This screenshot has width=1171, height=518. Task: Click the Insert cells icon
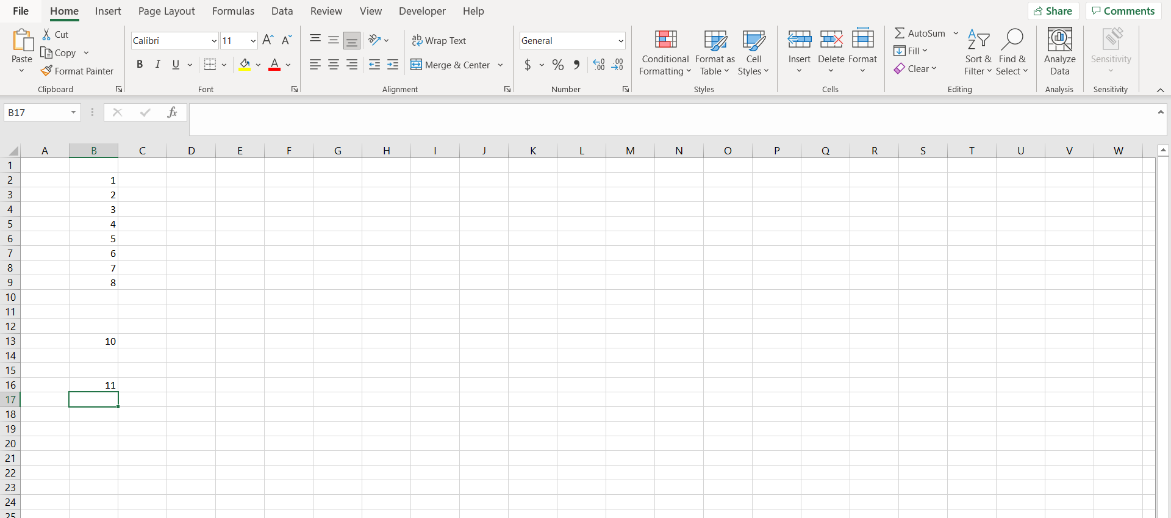click(799, 40)
